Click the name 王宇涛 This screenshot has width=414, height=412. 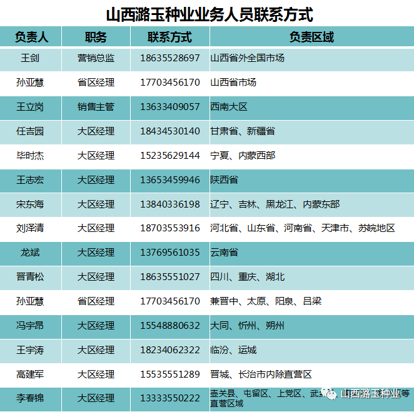(x=30, y=350)
